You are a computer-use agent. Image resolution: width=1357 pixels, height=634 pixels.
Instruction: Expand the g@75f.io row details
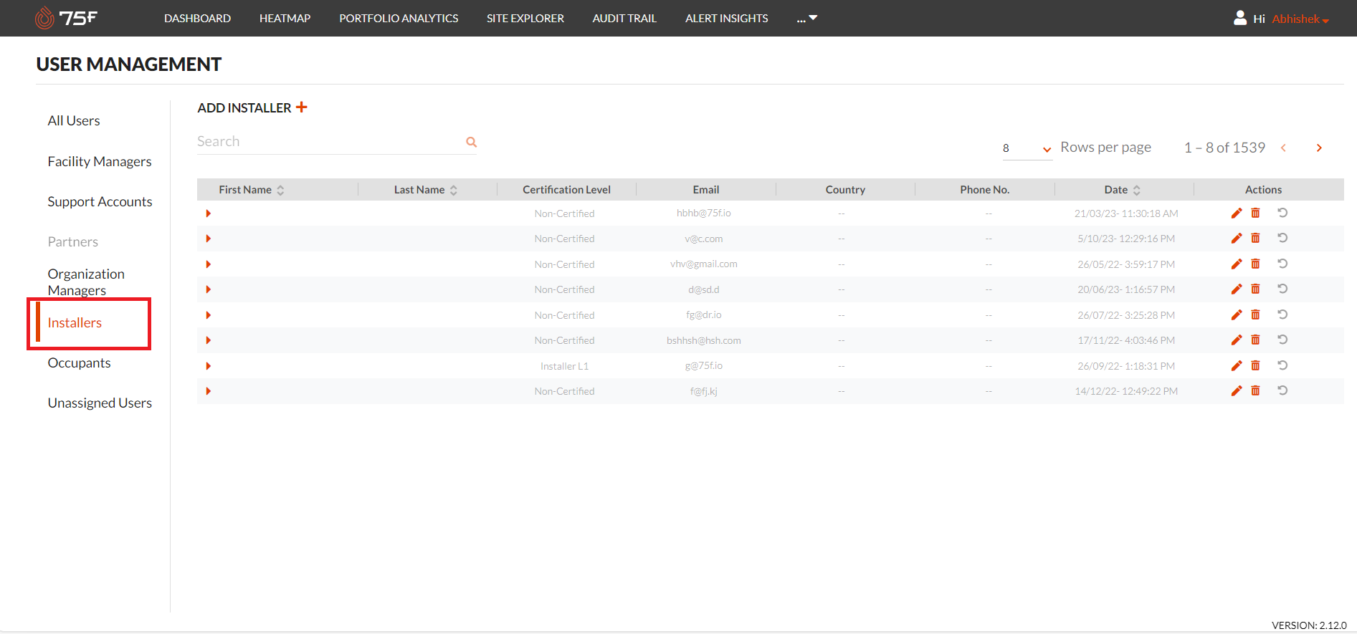pos(208,366)
